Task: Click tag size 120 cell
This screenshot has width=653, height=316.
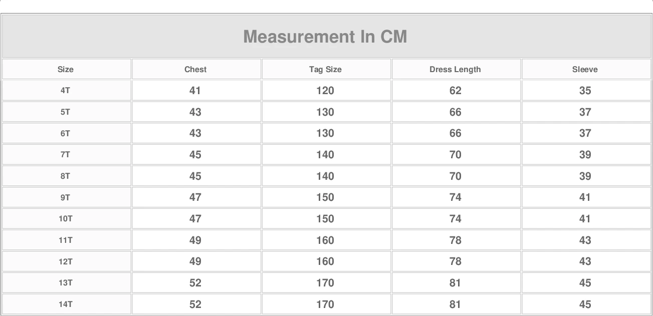Action: point(325,91)
